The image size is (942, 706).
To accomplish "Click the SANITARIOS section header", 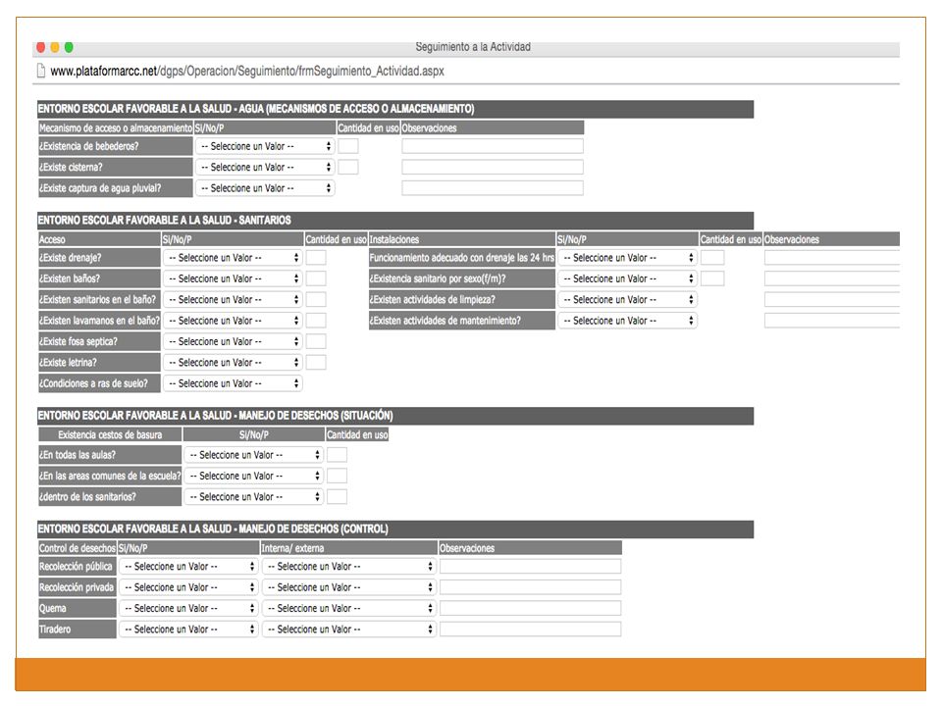I will coord(395,221).
